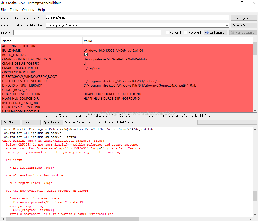
Task: Select the HDAPI_HDU_SOURCE_DIR entry name
Action: 21,94
